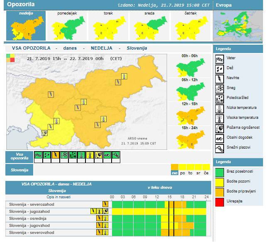Open the ponedeljek forecast map tab
This screenshot has height=243, width=268.
pyautogui.click(x=66, y=26)
